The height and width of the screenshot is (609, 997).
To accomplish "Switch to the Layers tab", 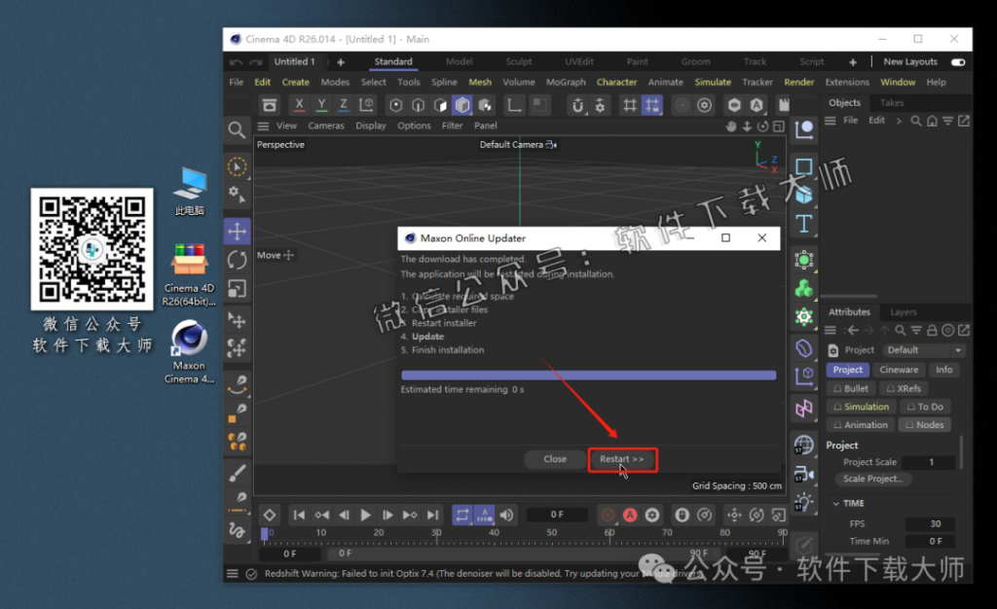I will click(x=903, y=311).
